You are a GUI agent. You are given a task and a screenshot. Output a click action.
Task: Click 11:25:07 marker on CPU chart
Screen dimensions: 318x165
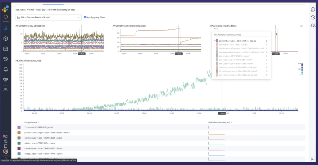click(82, 54)
